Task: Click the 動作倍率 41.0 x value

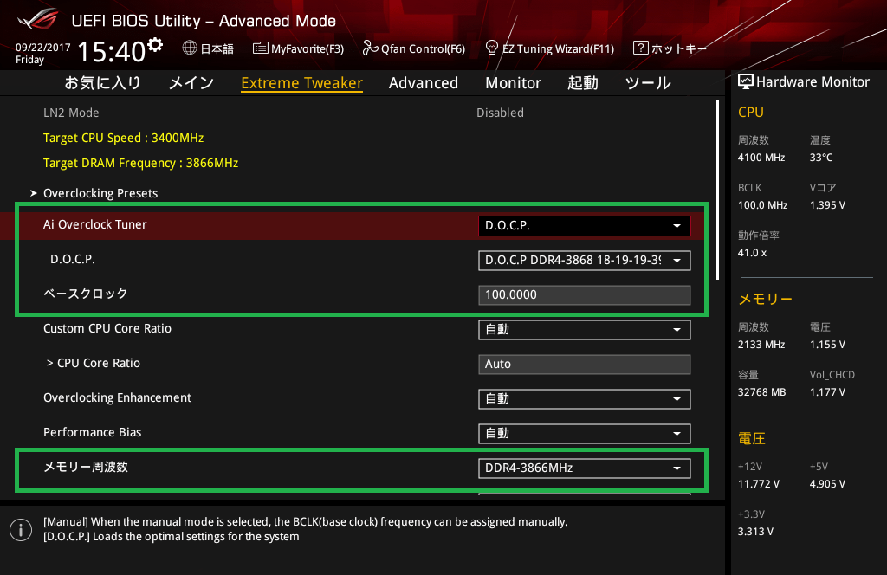Action: tap(753, 253)
